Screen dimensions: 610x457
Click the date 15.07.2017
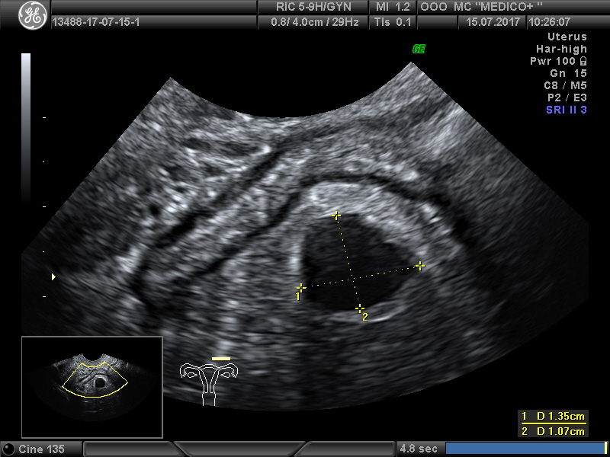493,22
